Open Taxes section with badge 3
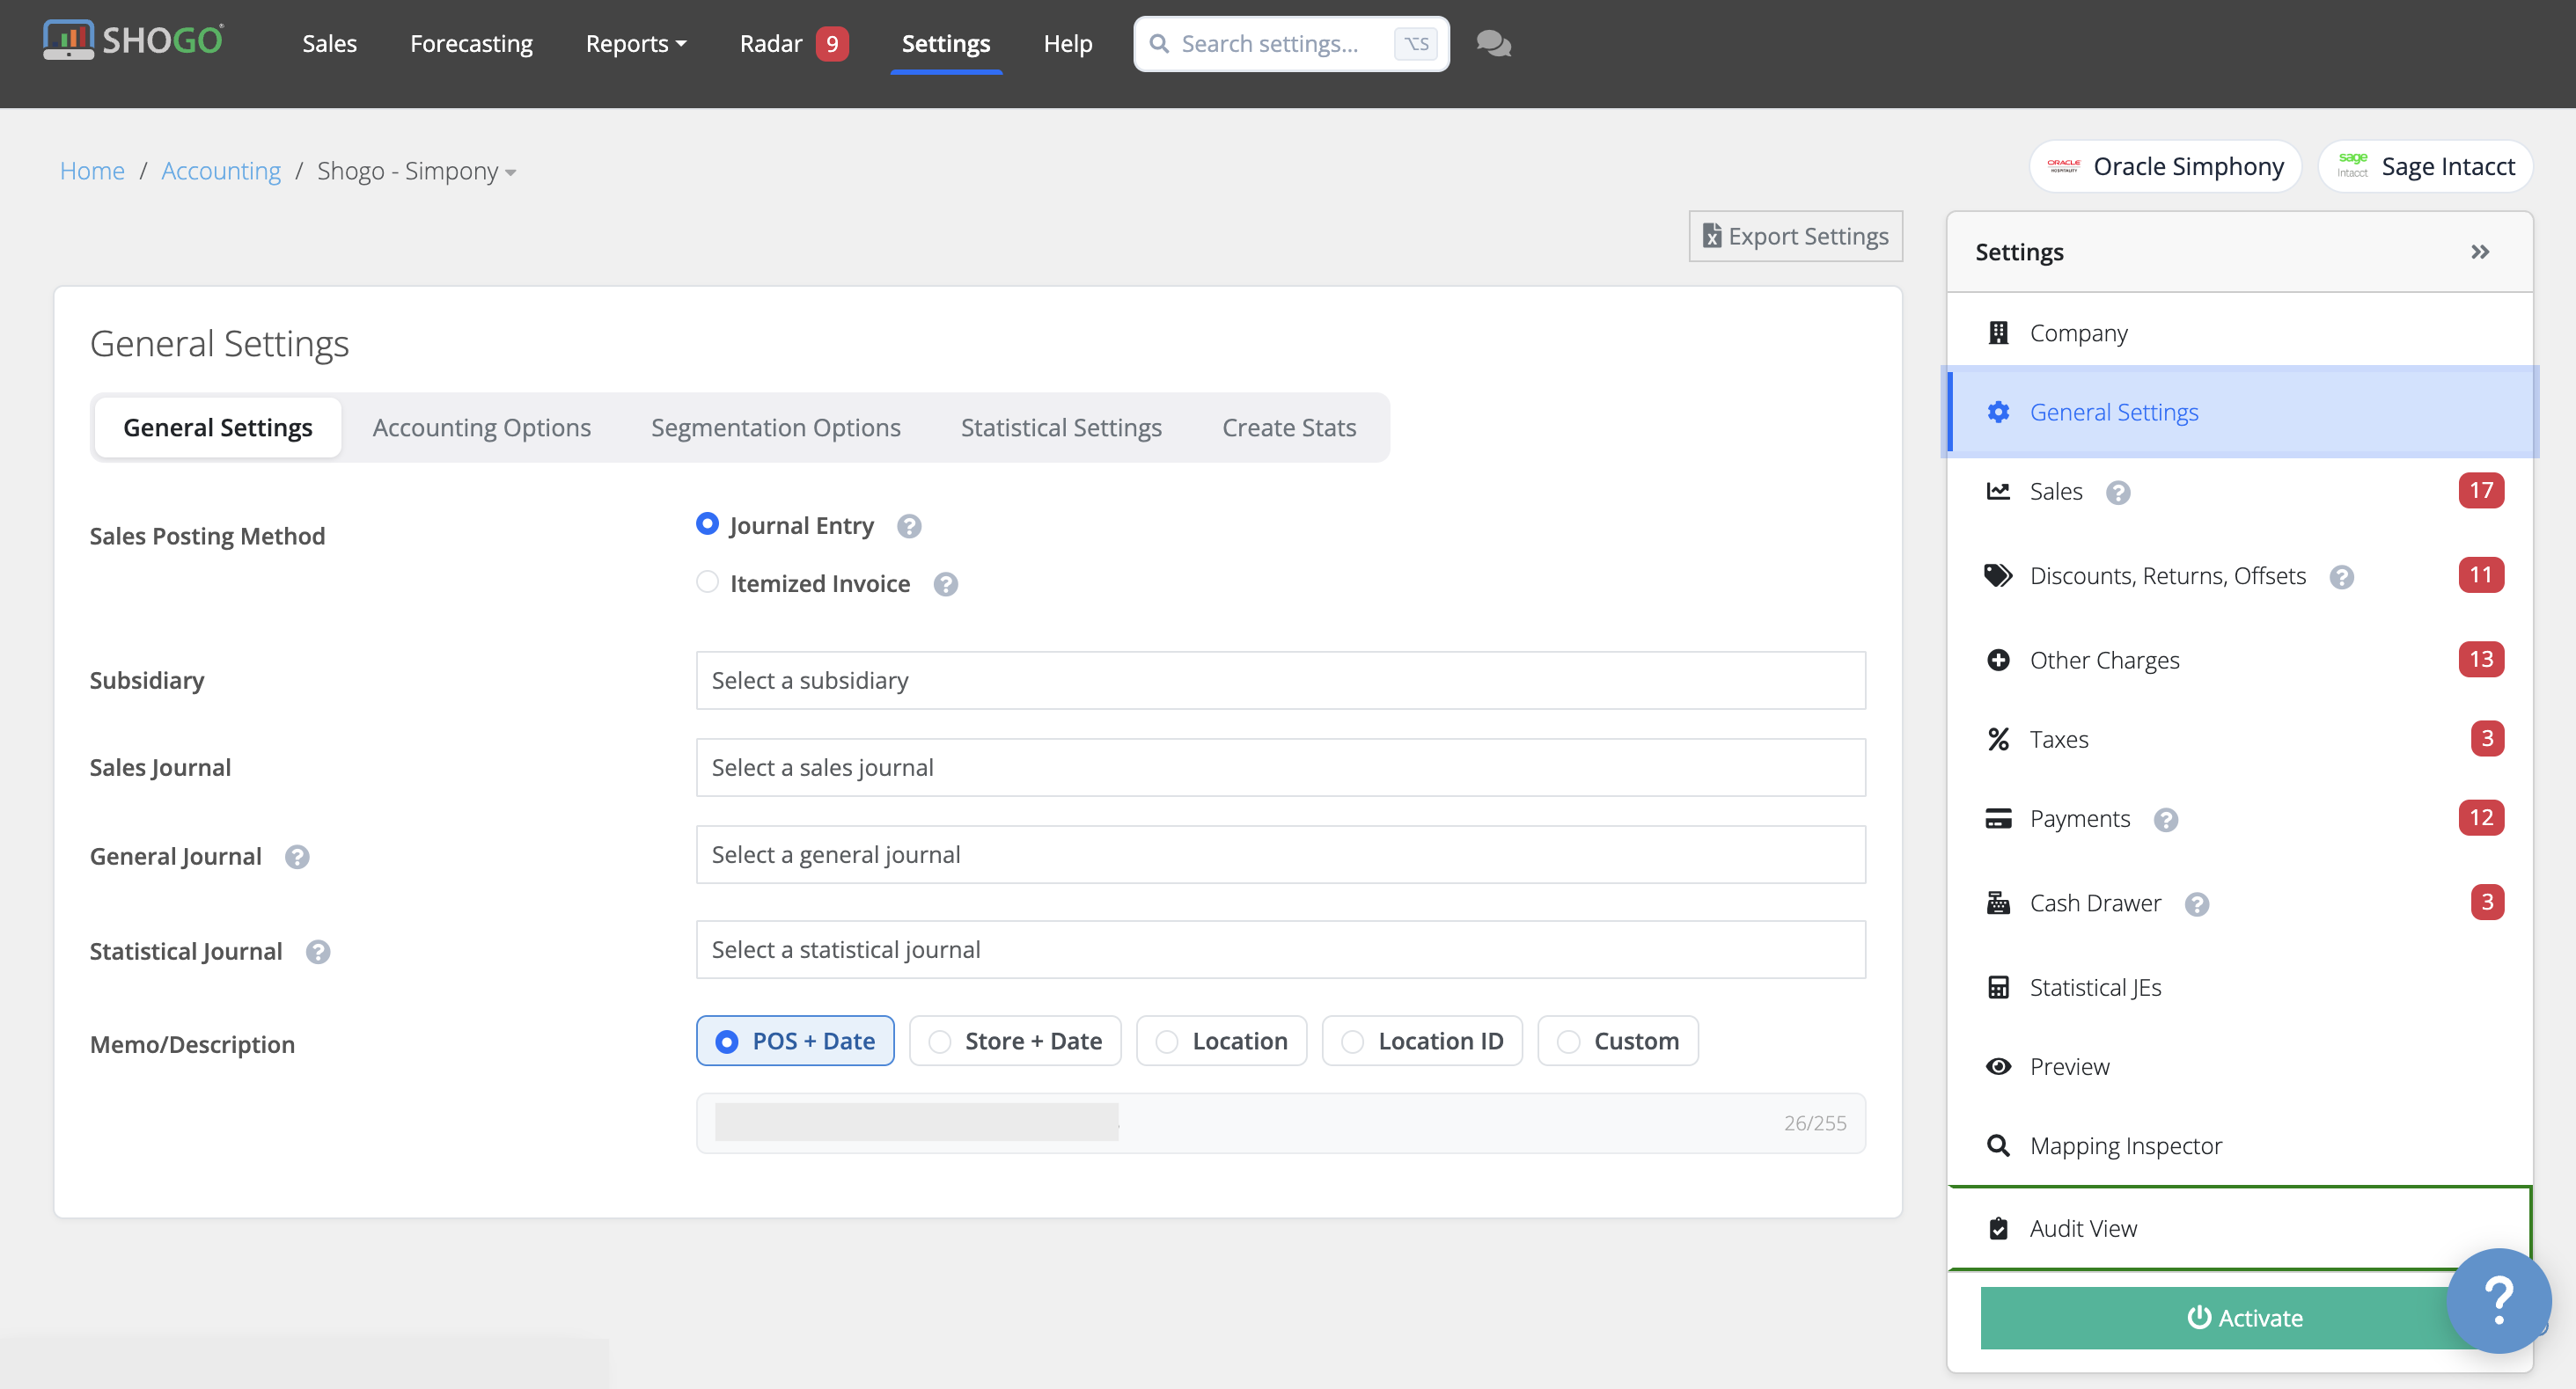The width and height of the screenshot is (2576, 1389). click(x=2240, y=738)
